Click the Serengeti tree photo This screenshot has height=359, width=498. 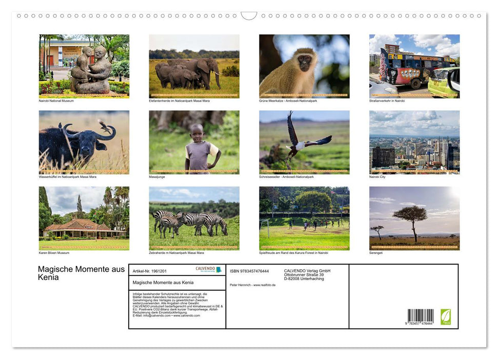(x=414, y=217)
